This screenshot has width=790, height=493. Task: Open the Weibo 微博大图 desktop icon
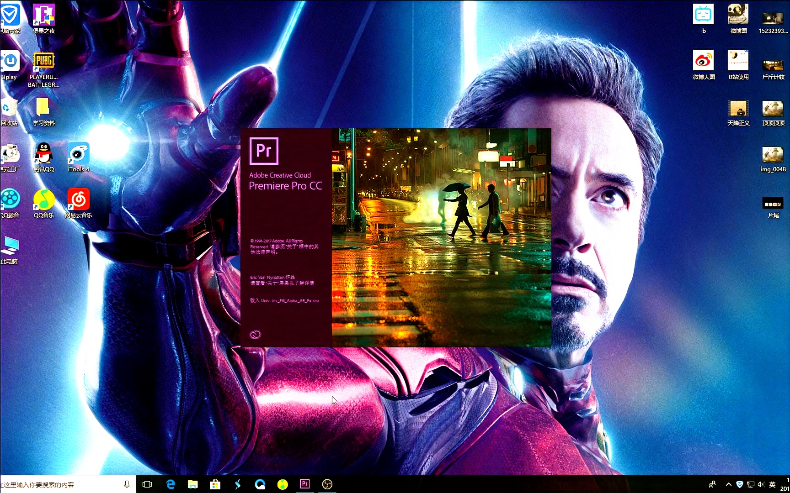(x=704, y=65)
